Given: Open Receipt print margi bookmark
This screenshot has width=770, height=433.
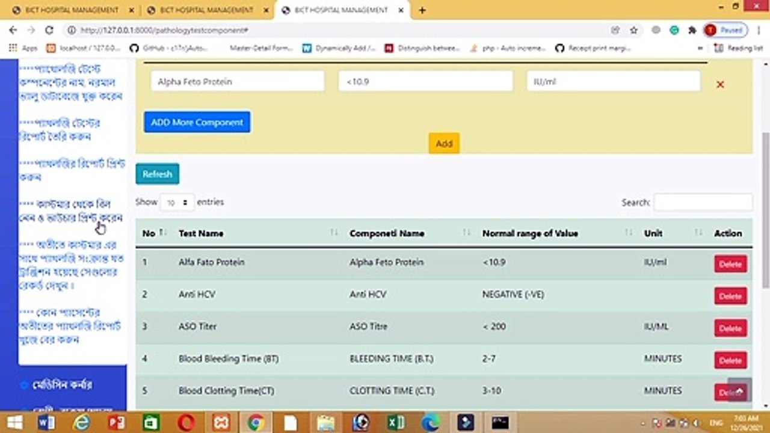Looking at the screenshot, I should tap(593, 48).
